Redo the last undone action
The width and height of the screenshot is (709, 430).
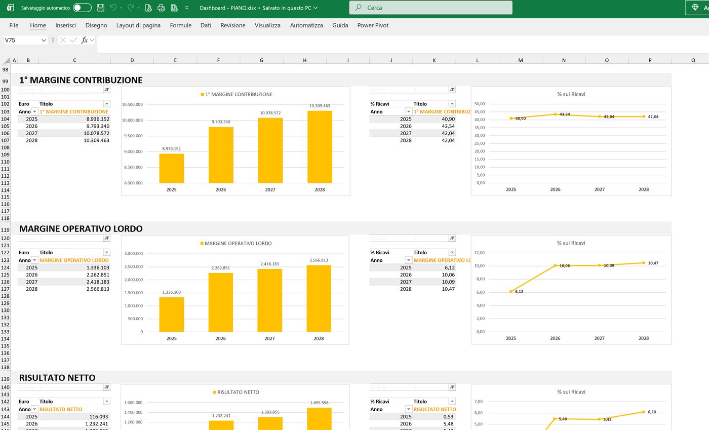(131, 8)
